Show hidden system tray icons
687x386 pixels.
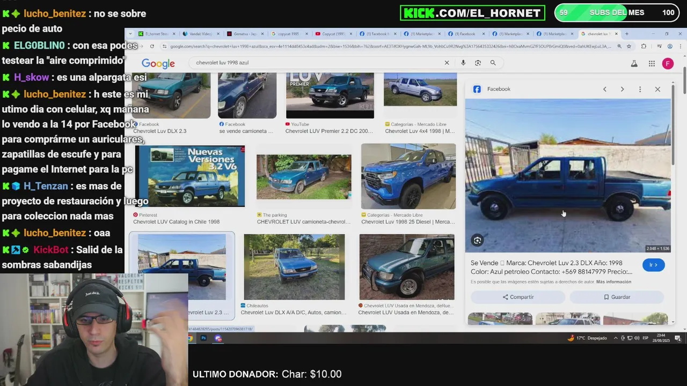pyautogui.click(x=616, y=338)
